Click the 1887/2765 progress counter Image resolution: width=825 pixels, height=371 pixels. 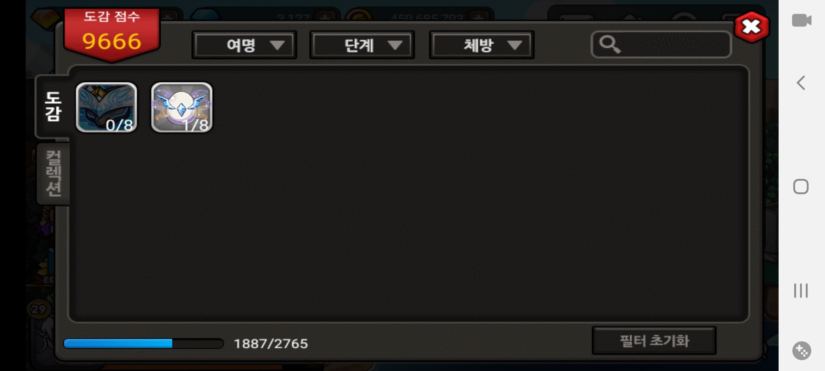(x=271, y=344)
